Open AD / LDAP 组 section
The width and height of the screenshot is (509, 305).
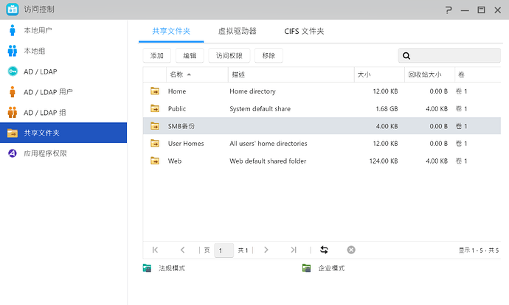click(44, 113)
